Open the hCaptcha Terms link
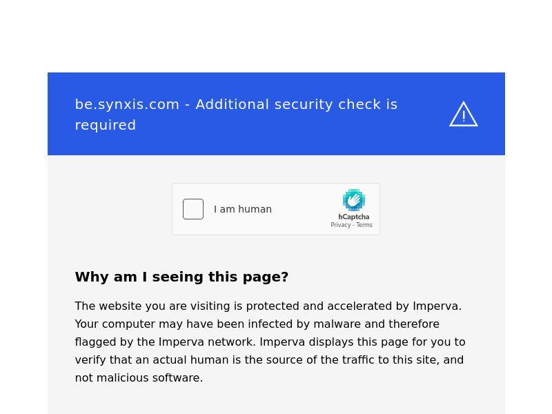Viewport: 552px width, 414px height. point(364,225)
